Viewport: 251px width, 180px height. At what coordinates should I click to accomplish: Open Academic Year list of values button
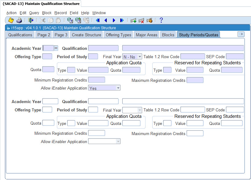tap(56, 48)
